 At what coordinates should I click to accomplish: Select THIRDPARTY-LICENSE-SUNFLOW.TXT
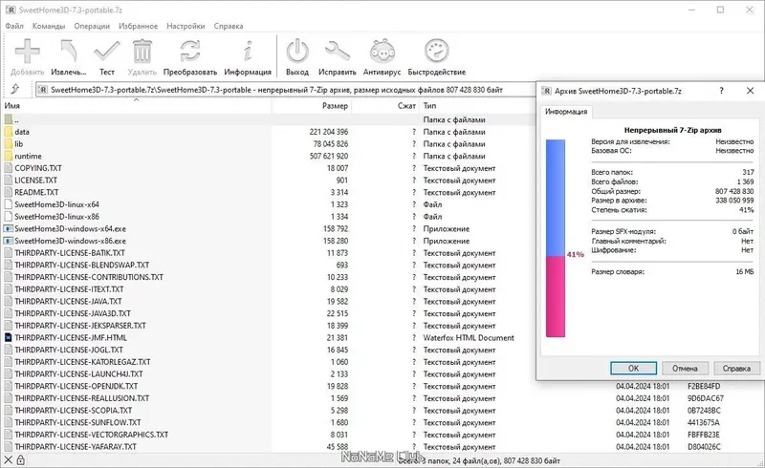coord(77,423)
